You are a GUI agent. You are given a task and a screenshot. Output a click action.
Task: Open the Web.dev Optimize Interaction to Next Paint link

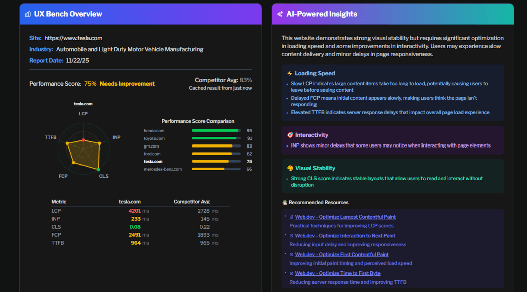(345, 235)
